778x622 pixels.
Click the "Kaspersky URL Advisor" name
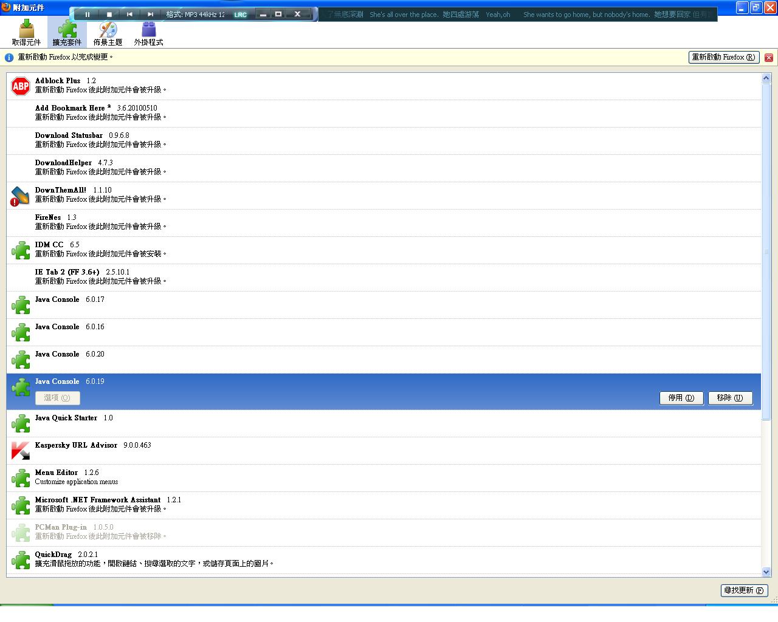[x=76, y=445]
